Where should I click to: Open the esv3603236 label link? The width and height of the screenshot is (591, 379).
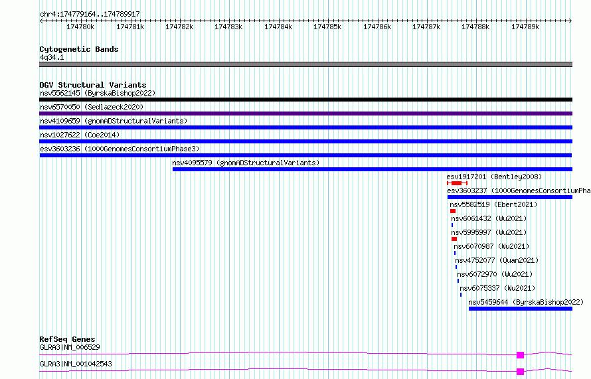coord(120,149)
